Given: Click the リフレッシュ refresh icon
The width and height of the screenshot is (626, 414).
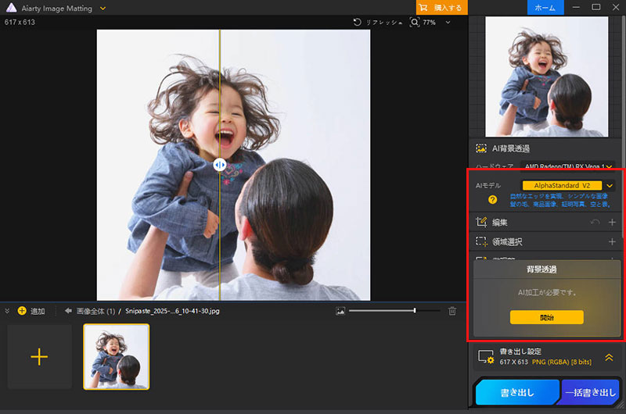Looking at the screenshot, I should 358,23.
